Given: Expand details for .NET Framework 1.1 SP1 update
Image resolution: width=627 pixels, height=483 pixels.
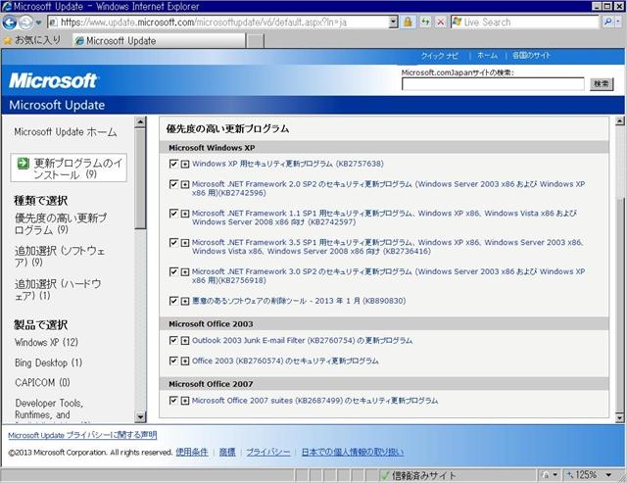Looking at the screenshot, I should pyautogui.click(x=185, y=214).
